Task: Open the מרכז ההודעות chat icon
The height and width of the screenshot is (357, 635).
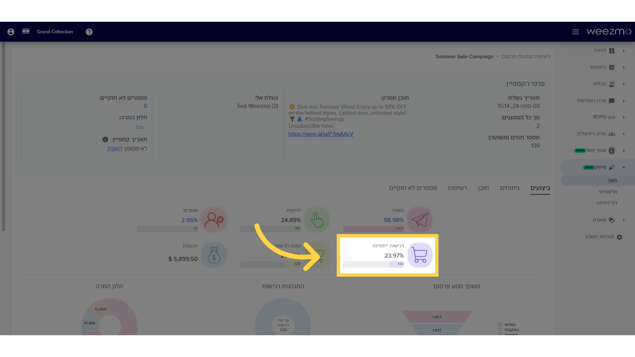Action: pyautogui.click(x=612, y=101)
